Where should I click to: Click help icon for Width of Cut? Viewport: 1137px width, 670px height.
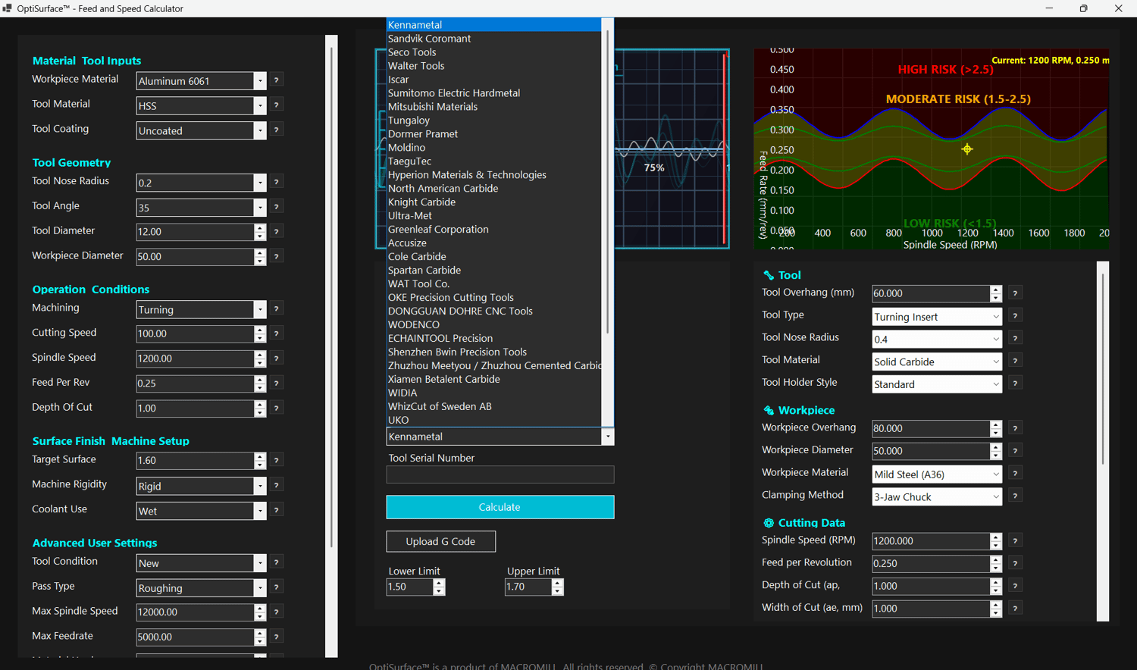point(1015,609)
